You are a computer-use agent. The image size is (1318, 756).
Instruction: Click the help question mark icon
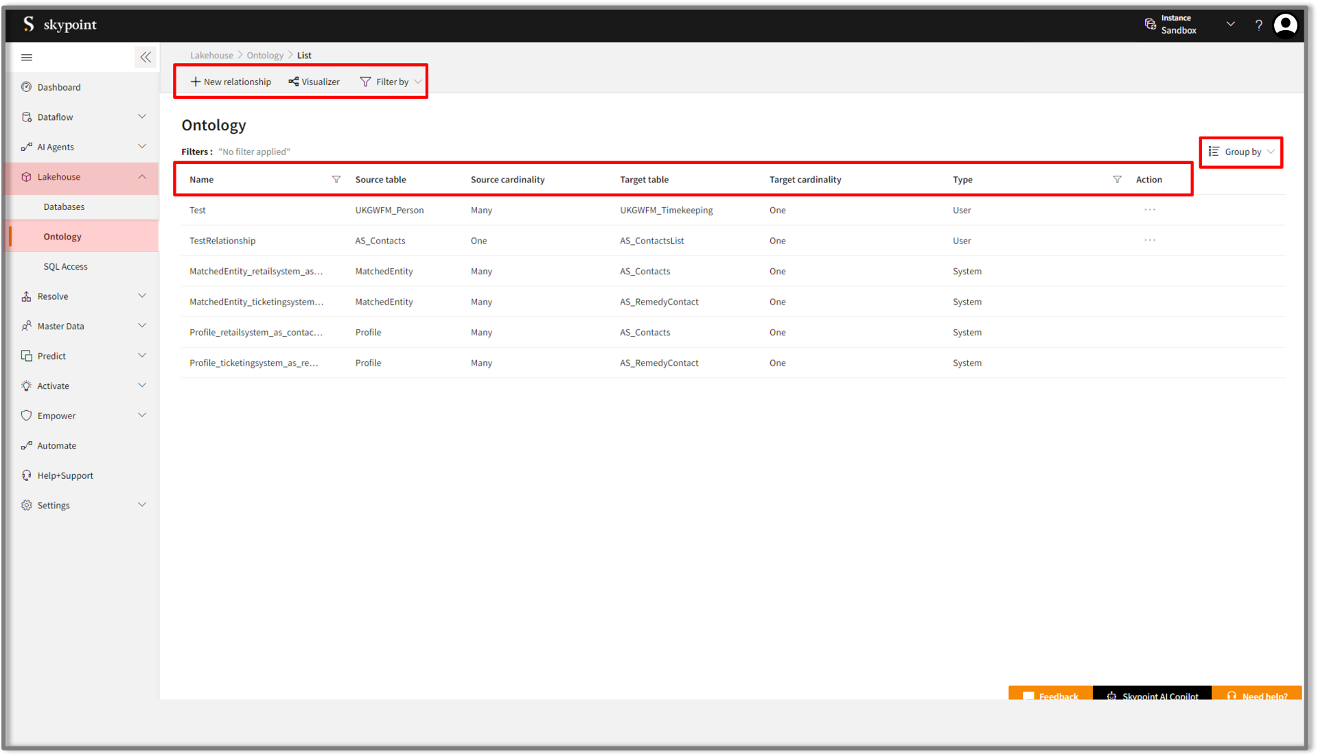[1258, 25]
